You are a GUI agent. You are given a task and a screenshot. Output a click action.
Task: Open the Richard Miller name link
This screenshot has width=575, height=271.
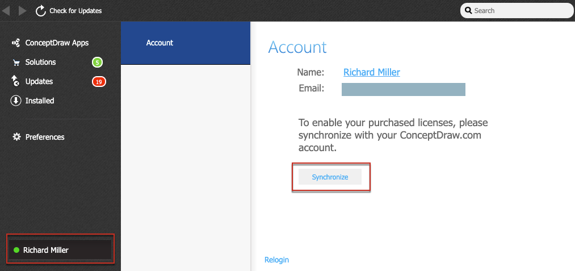pyautogui.click(x=372, y=72)
